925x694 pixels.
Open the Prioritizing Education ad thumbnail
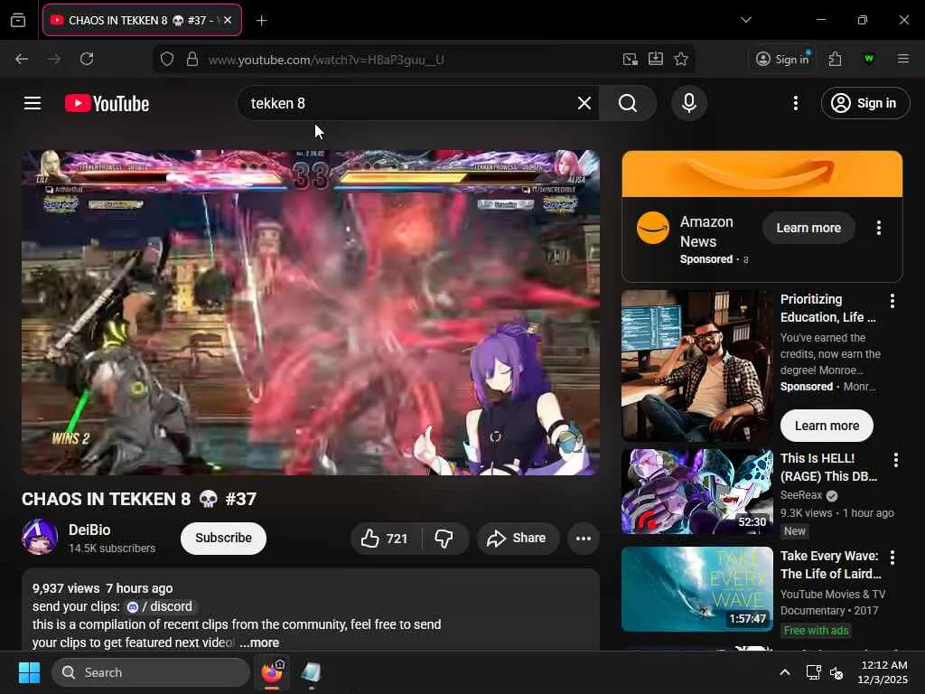(x=696, y=366)
